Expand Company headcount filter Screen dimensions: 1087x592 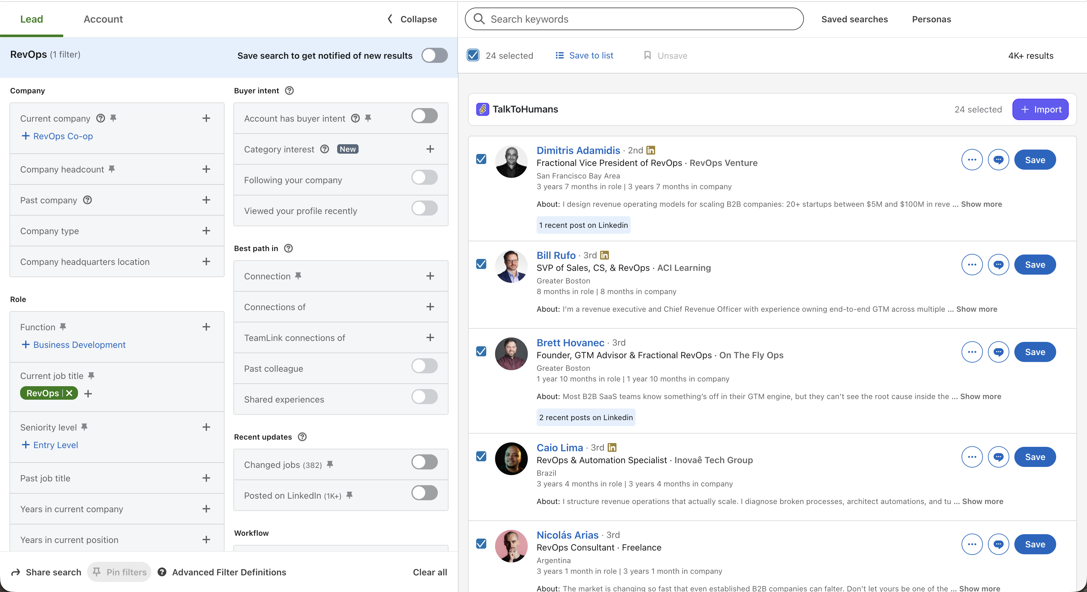[206, 169]
